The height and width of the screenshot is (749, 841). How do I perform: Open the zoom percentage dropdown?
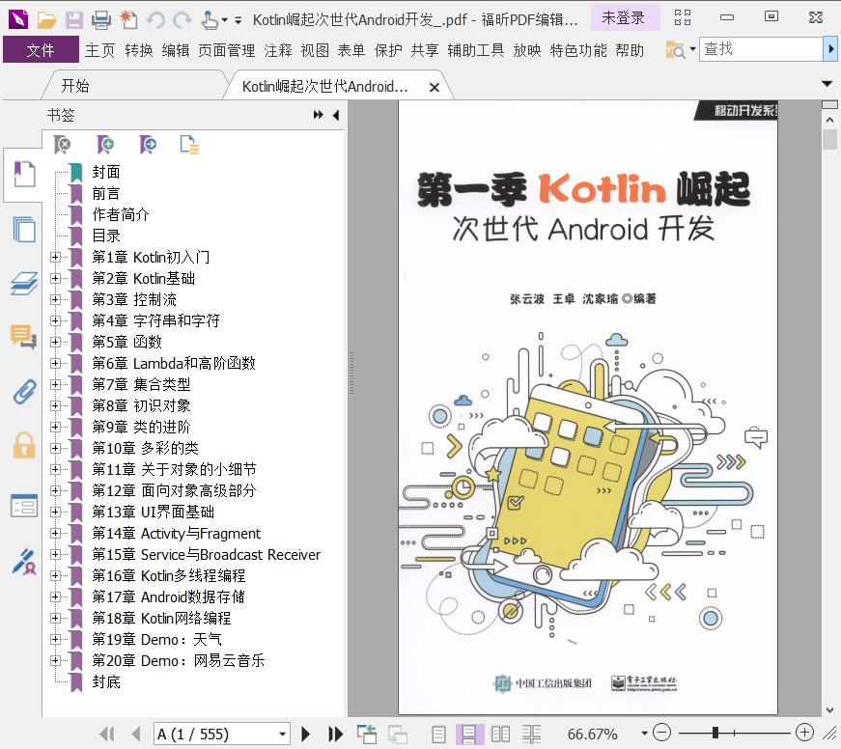click(644, 733)
